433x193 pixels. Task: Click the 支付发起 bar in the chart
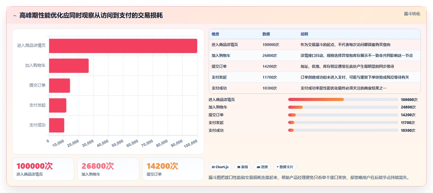pyautogui.click(x=58, y=105)
